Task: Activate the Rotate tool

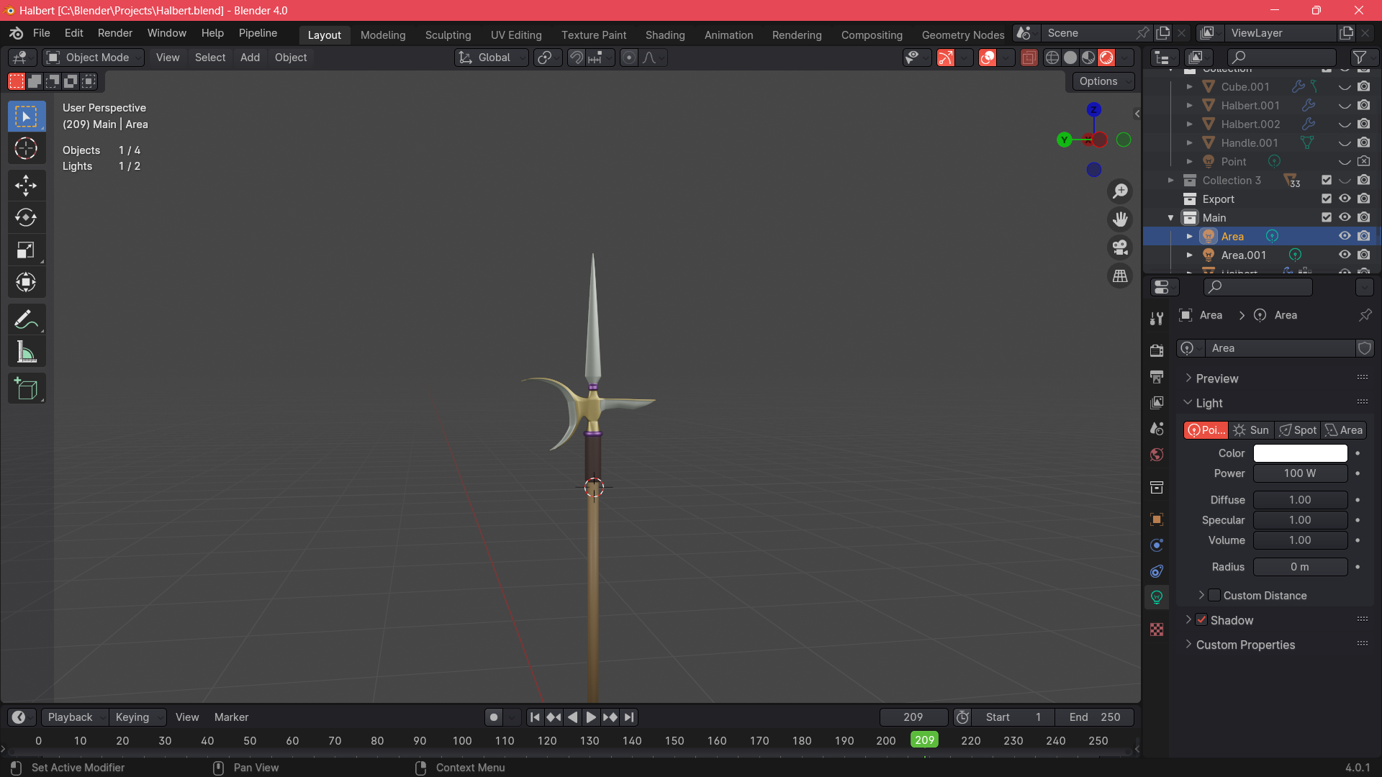Action: pos(26,218)
